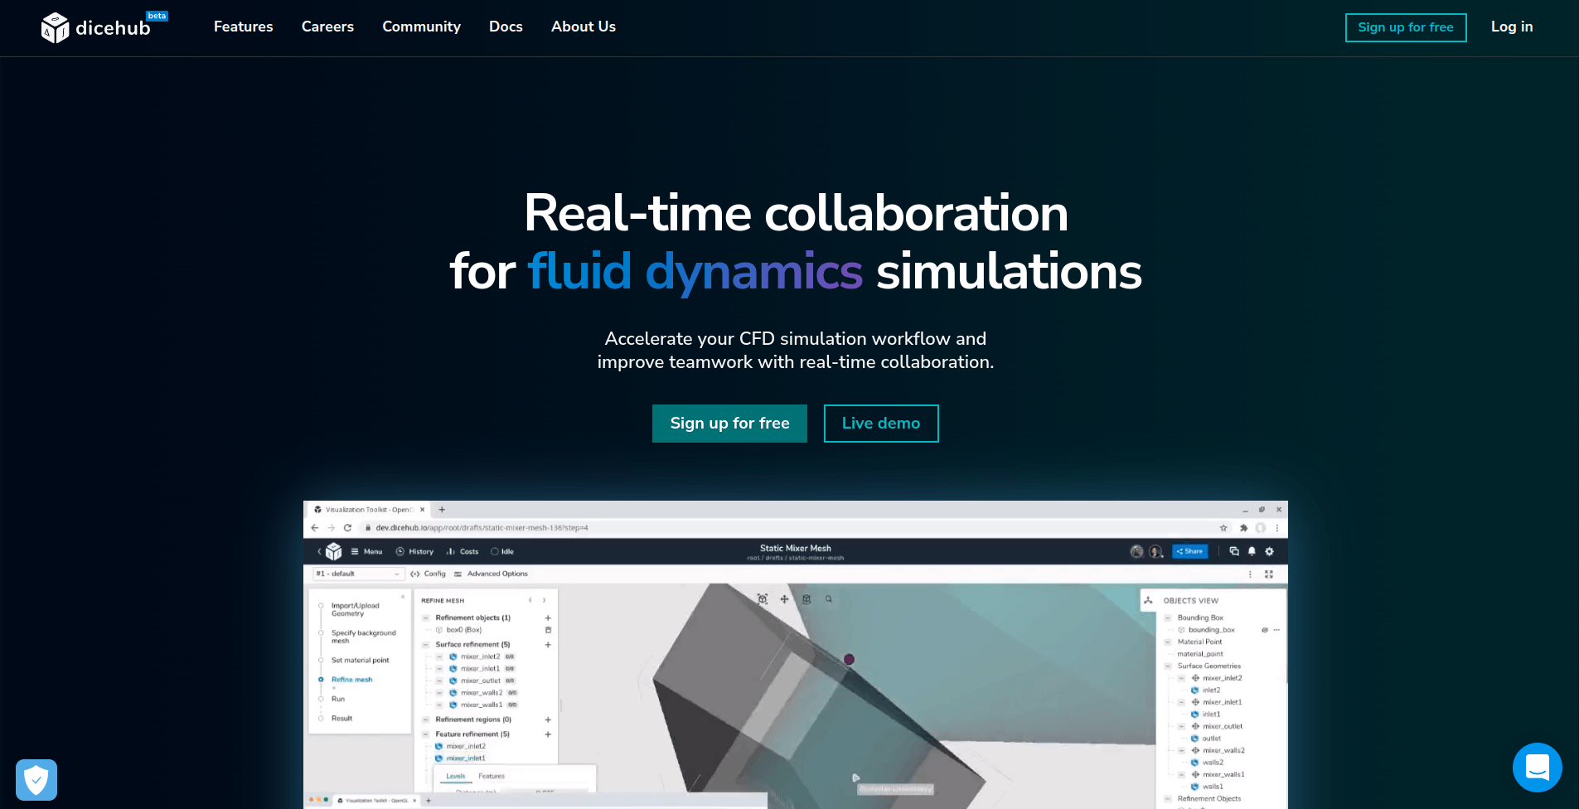Go to the next step arrow in Refine Mesh
This screenshot has height=809, width=1579.
(x=544, y=600)
